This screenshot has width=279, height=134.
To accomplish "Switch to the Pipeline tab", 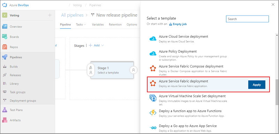I will (65, 24).
